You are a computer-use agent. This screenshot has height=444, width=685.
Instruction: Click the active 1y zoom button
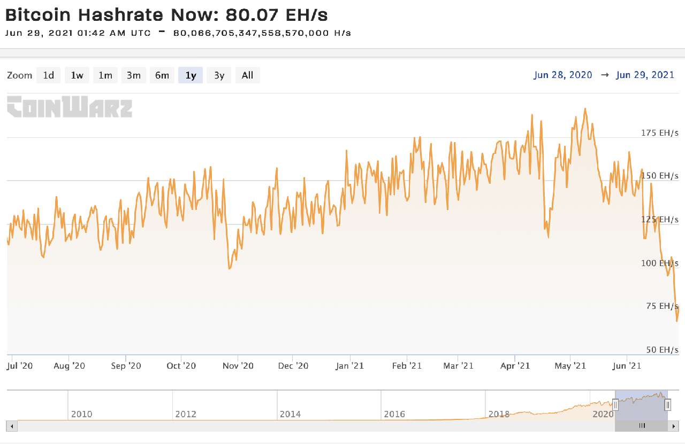(x=191, y=75)
